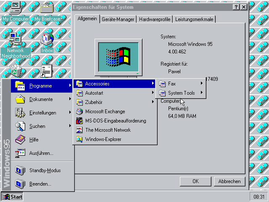269x202 pixels.
Task: Click the question mark help button in title bar
Action: point(236,7)
